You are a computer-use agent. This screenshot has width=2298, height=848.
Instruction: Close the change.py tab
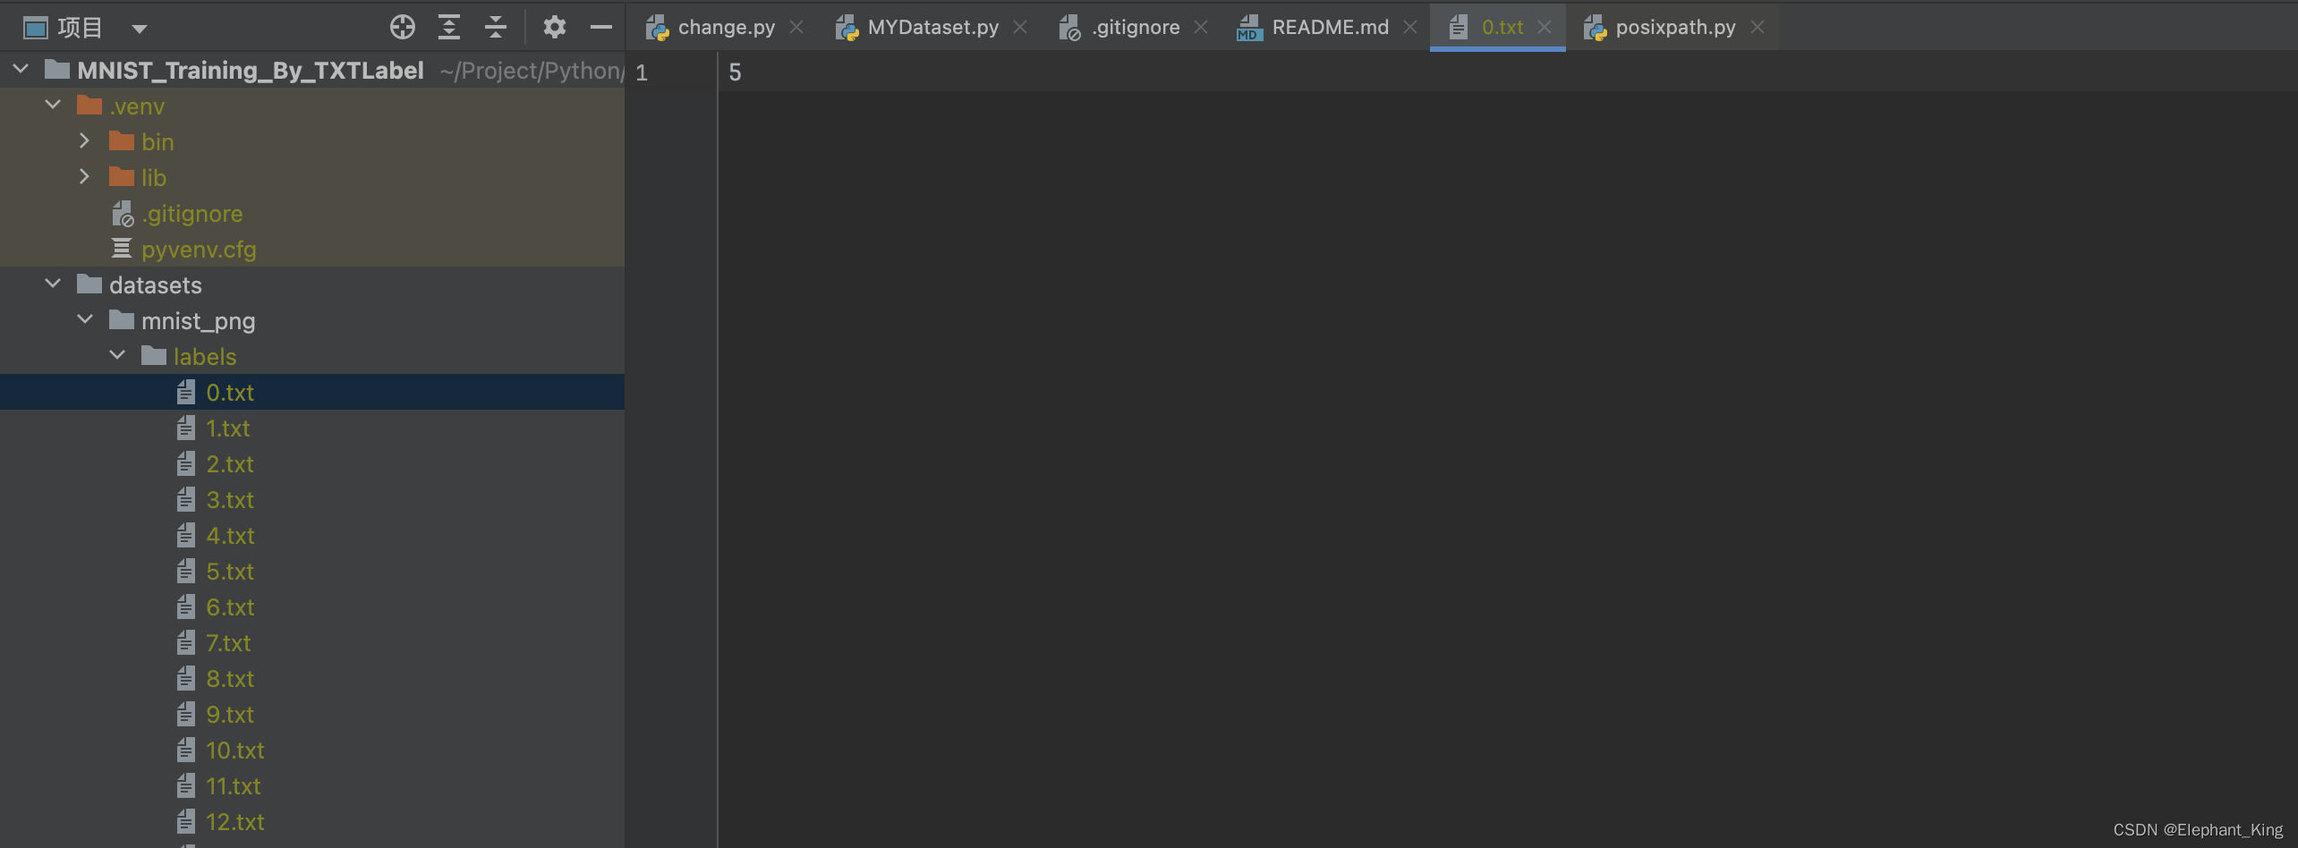[796, 28]
